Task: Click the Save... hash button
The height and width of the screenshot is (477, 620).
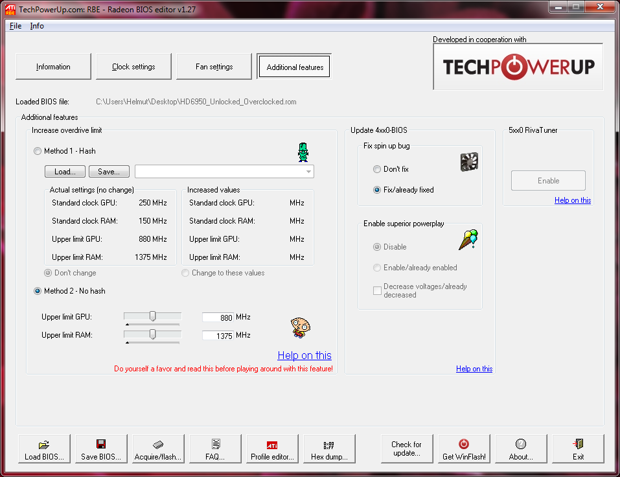Action: (109, 172)
